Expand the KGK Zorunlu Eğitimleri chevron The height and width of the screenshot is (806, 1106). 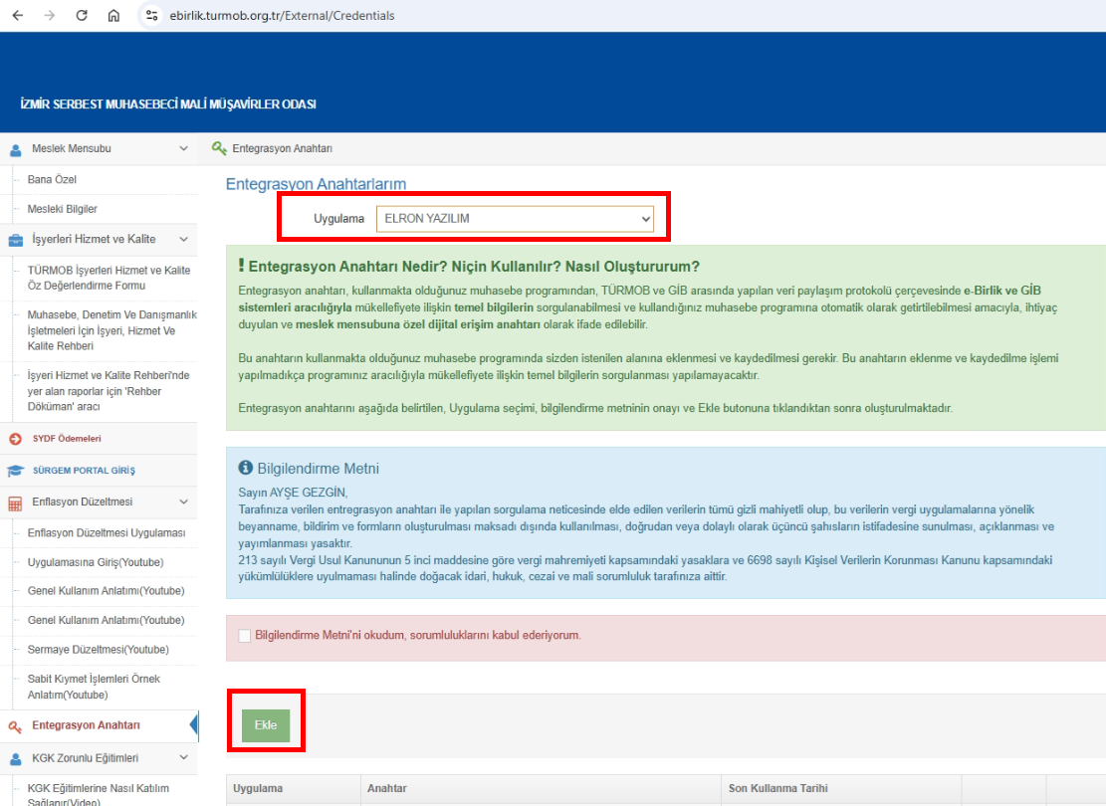183,759
